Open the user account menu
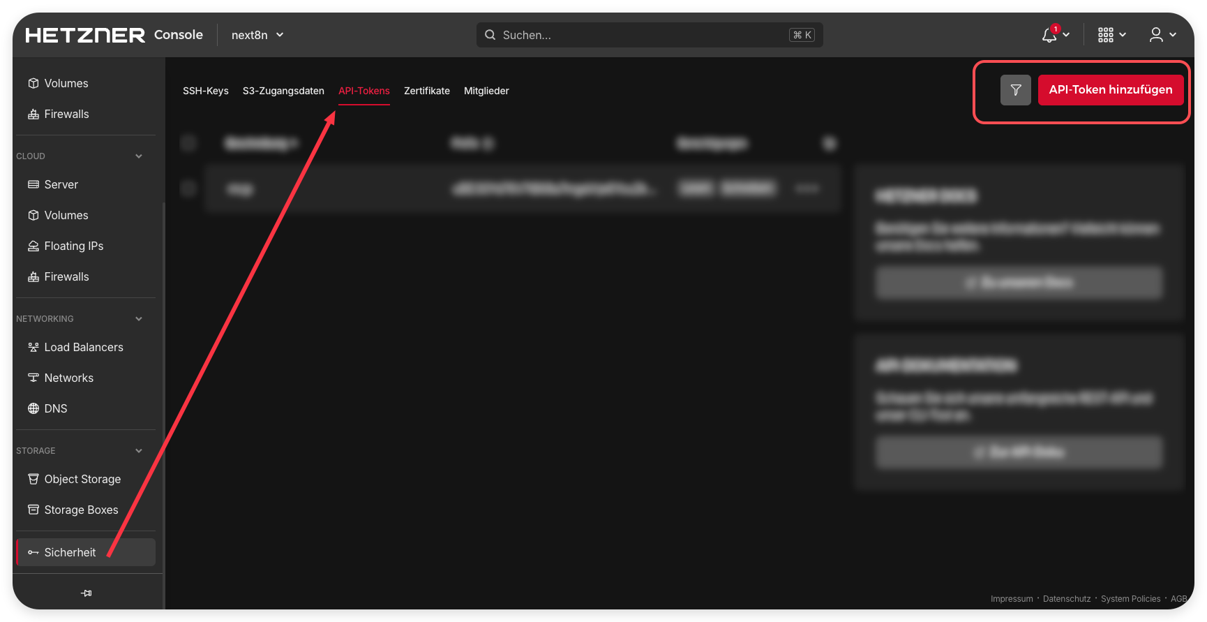The image size is (1207, 622). point(1162,35)
